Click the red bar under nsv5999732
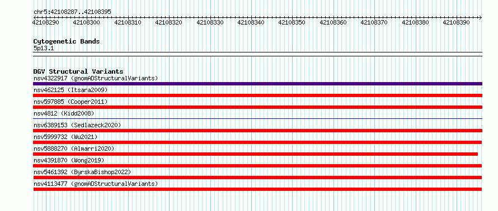The image size is (498, 211). pyautogui.click(x=257, y=142)
